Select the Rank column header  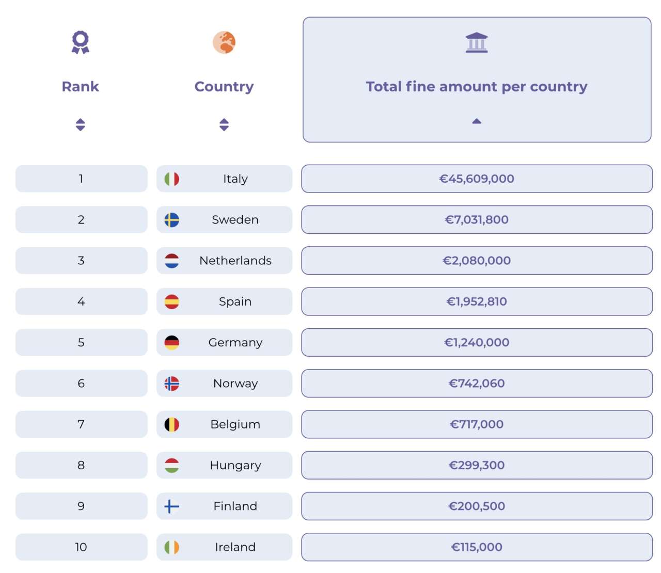point(80,87)
